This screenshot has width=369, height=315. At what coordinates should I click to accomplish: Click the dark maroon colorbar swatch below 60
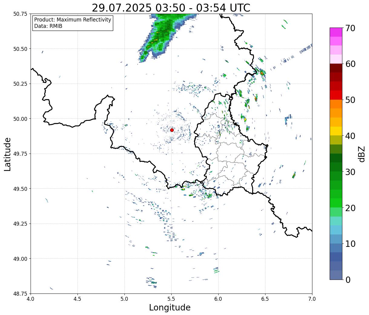[336, 68]
